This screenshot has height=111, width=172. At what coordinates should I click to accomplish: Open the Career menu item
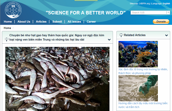(91, 22)
